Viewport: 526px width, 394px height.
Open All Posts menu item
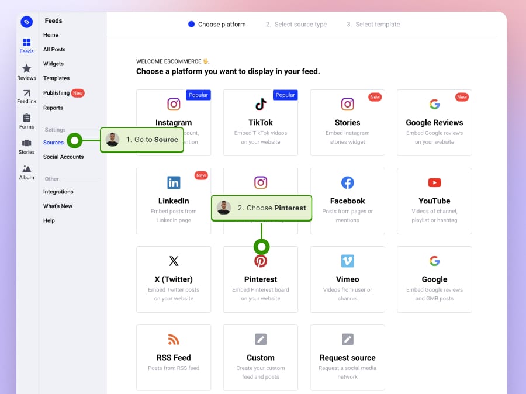click(54, 49)
